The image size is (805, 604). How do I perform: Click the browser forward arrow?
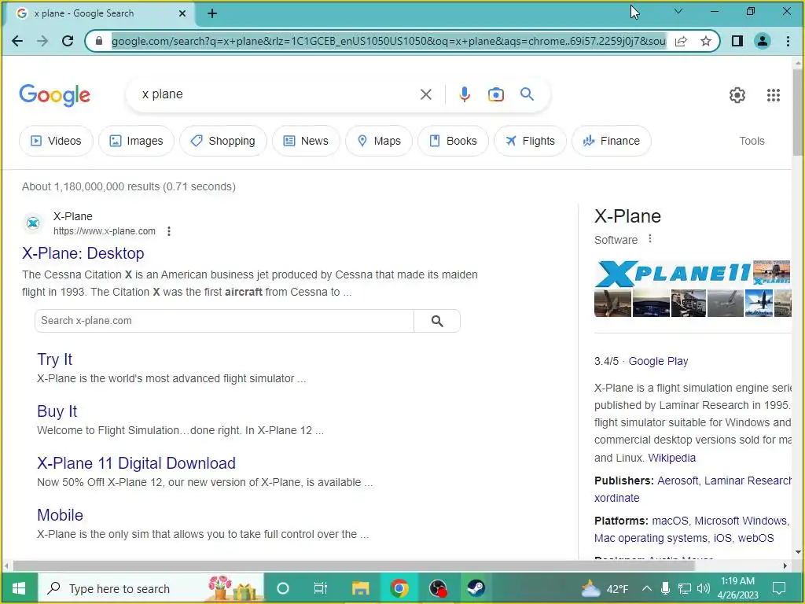[42, 41]
